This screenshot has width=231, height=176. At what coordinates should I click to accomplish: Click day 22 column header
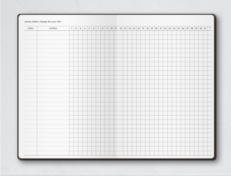pos(165,28)
